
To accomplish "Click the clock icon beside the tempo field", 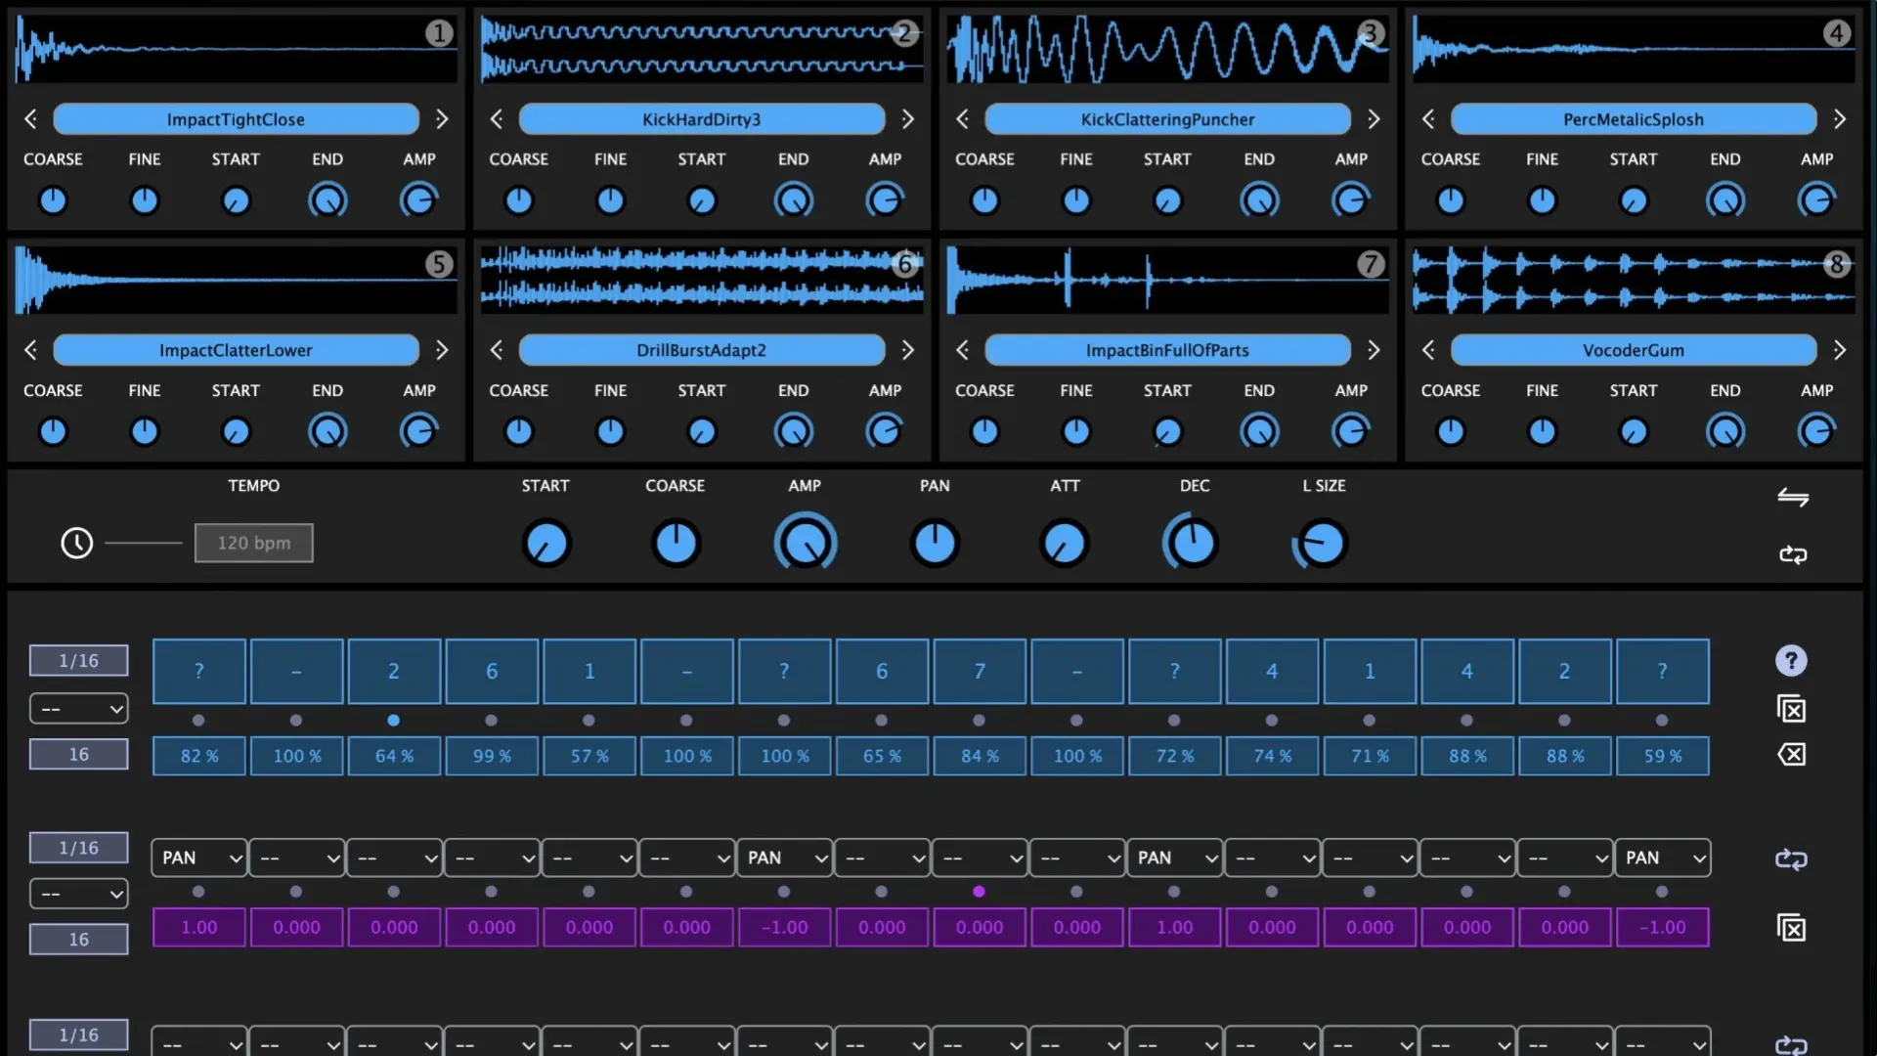I will tap(76, 543).
